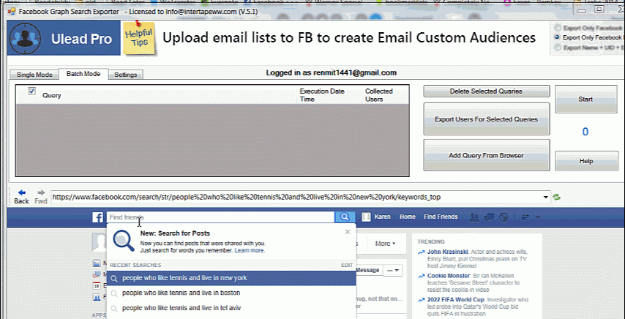Click Delete Selected Queries button
625x319 pixels.
486,91
